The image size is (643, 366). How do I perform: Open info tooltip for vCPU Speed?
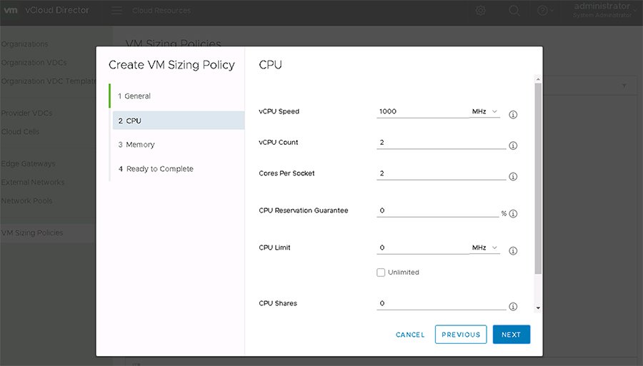click(512, 115)
